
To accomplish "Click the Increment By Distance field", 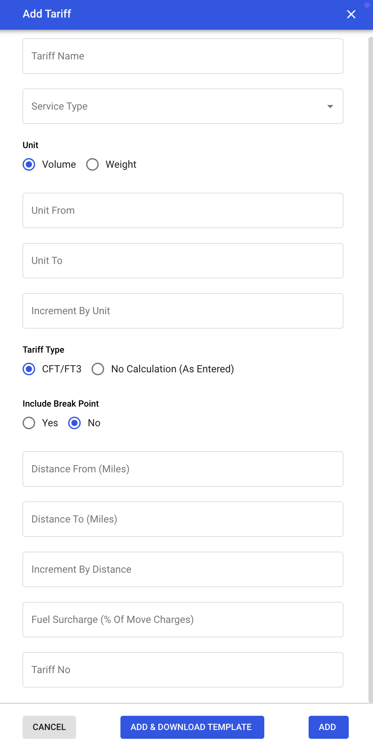I will tap(183, 569).
